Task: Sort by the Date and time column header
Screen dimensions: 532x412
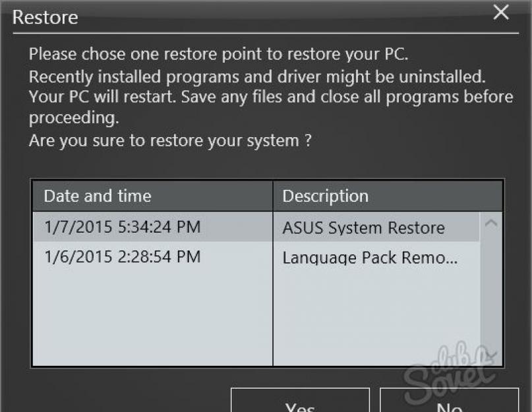Action: (98, 196)
